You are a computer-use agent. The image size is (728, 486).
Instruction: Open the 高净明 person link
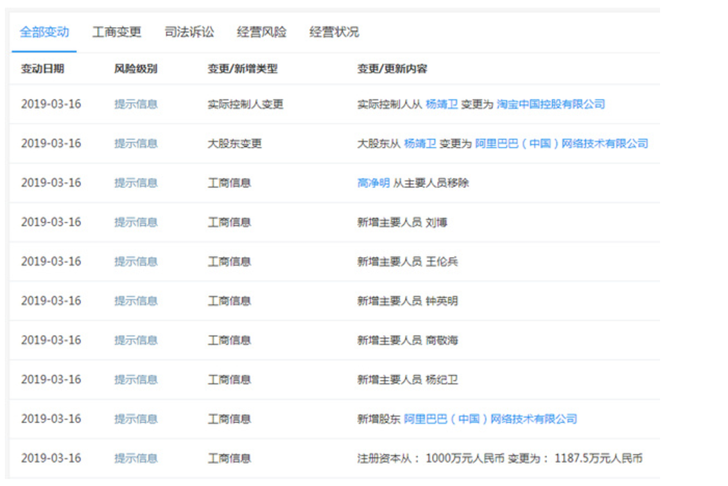(373, 183)
